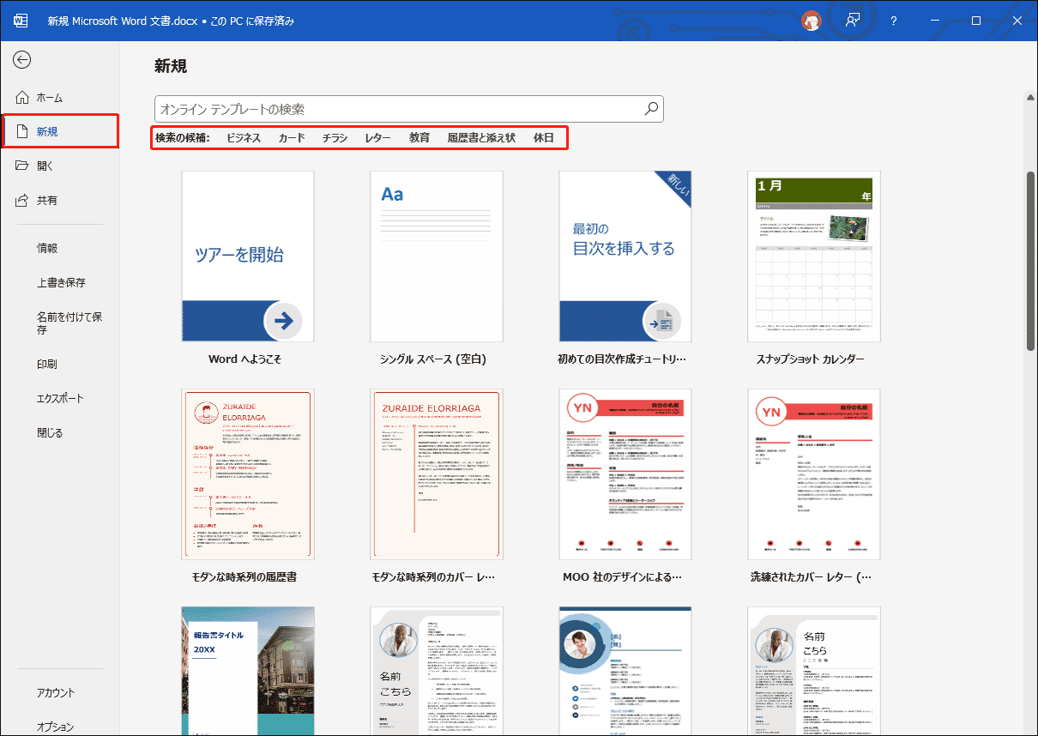This screenshot has width=1038, height=736.
Task: Click the チラシ search suggestion
Action: click(335, 137)
